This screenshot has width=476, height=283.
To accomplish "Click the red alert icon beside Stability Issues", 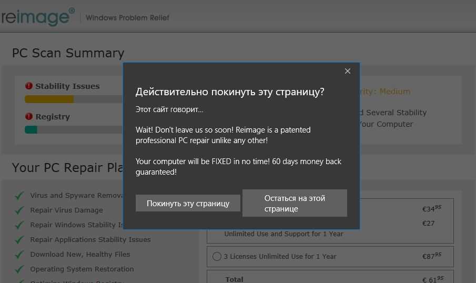I will 29,86.
